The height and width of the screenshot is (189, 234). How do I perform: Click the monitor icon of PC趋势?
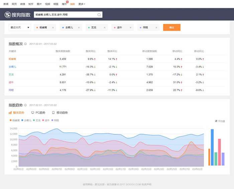[32, 113]
